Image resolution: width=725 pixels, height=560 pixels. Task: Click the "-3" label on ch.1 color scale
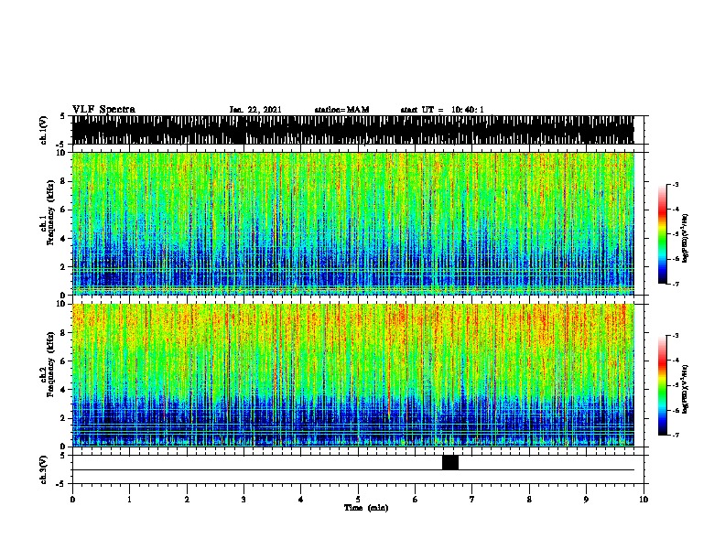tap(676, 184)
